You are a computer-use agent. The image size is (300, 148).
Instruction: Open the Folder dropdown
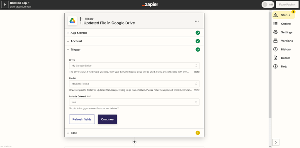(x=134, y=84)
